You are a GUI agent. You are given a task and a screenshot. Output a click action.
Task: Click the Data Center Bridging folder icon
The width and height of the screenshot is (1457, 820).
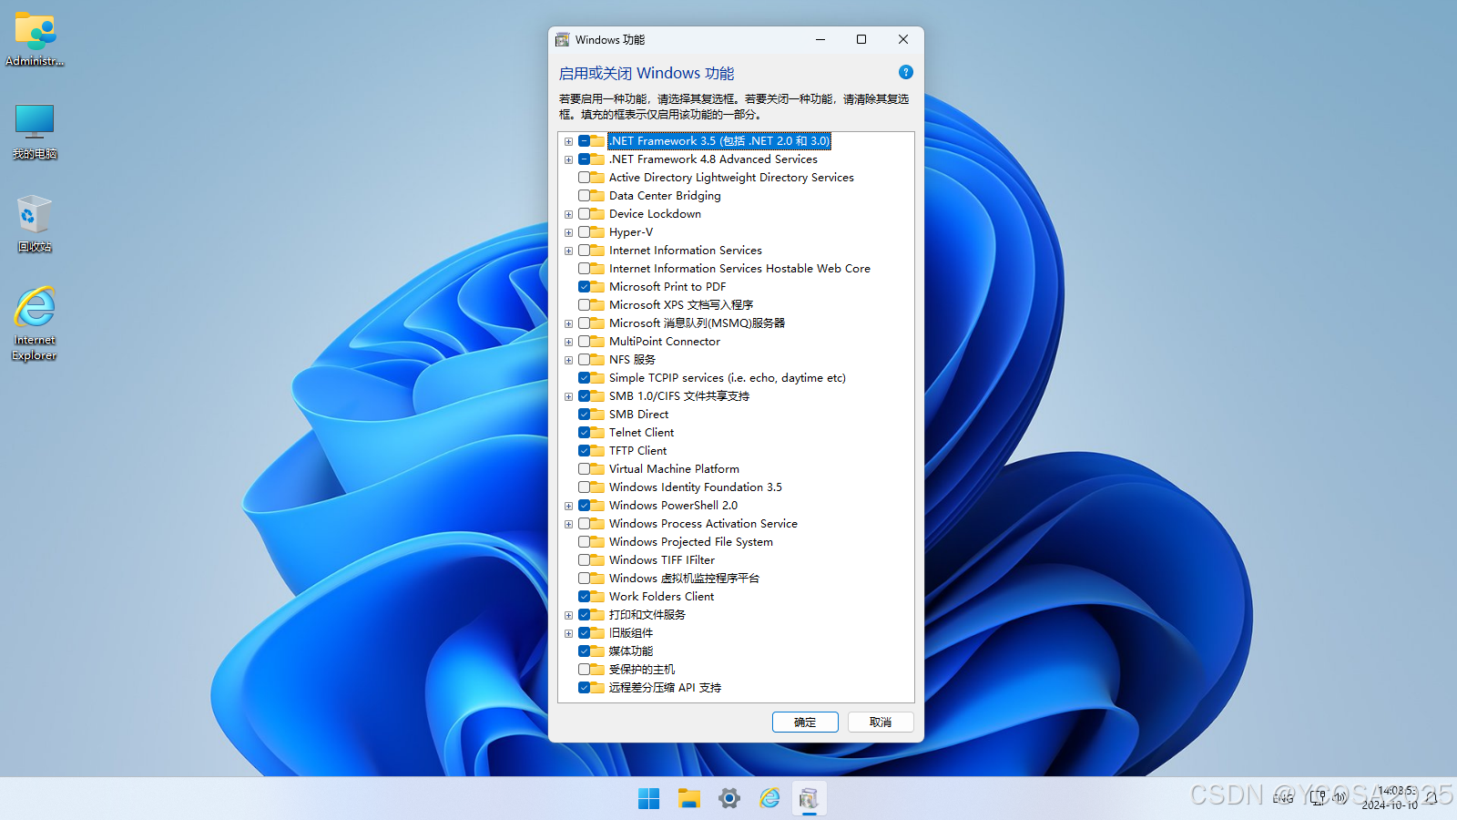point(597,196)
